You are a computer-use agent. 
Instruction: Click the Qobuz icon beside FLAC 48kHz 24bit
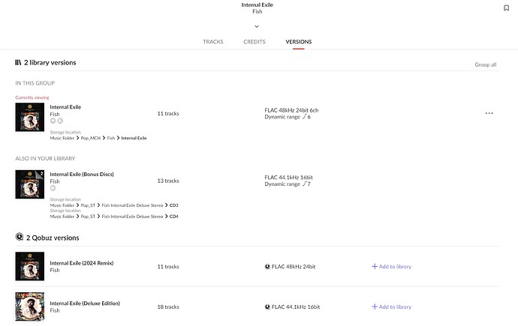[x=267, y=267]
